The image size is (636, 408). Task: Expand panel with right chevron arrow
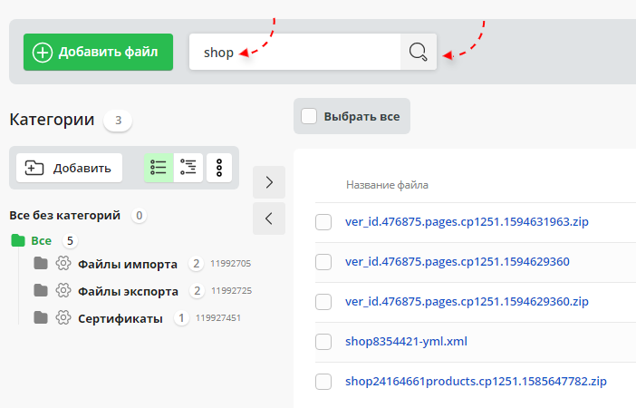point(269,182)
